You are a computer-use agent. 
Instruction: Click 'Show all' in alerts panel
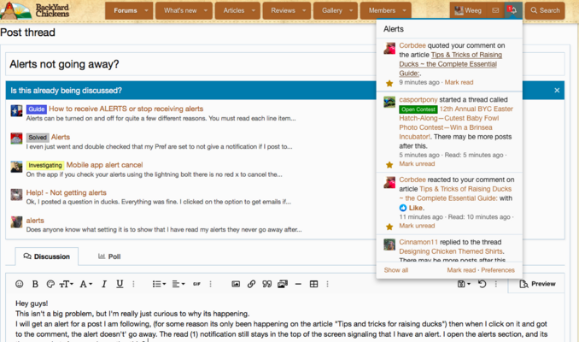[x=396, y=269]
